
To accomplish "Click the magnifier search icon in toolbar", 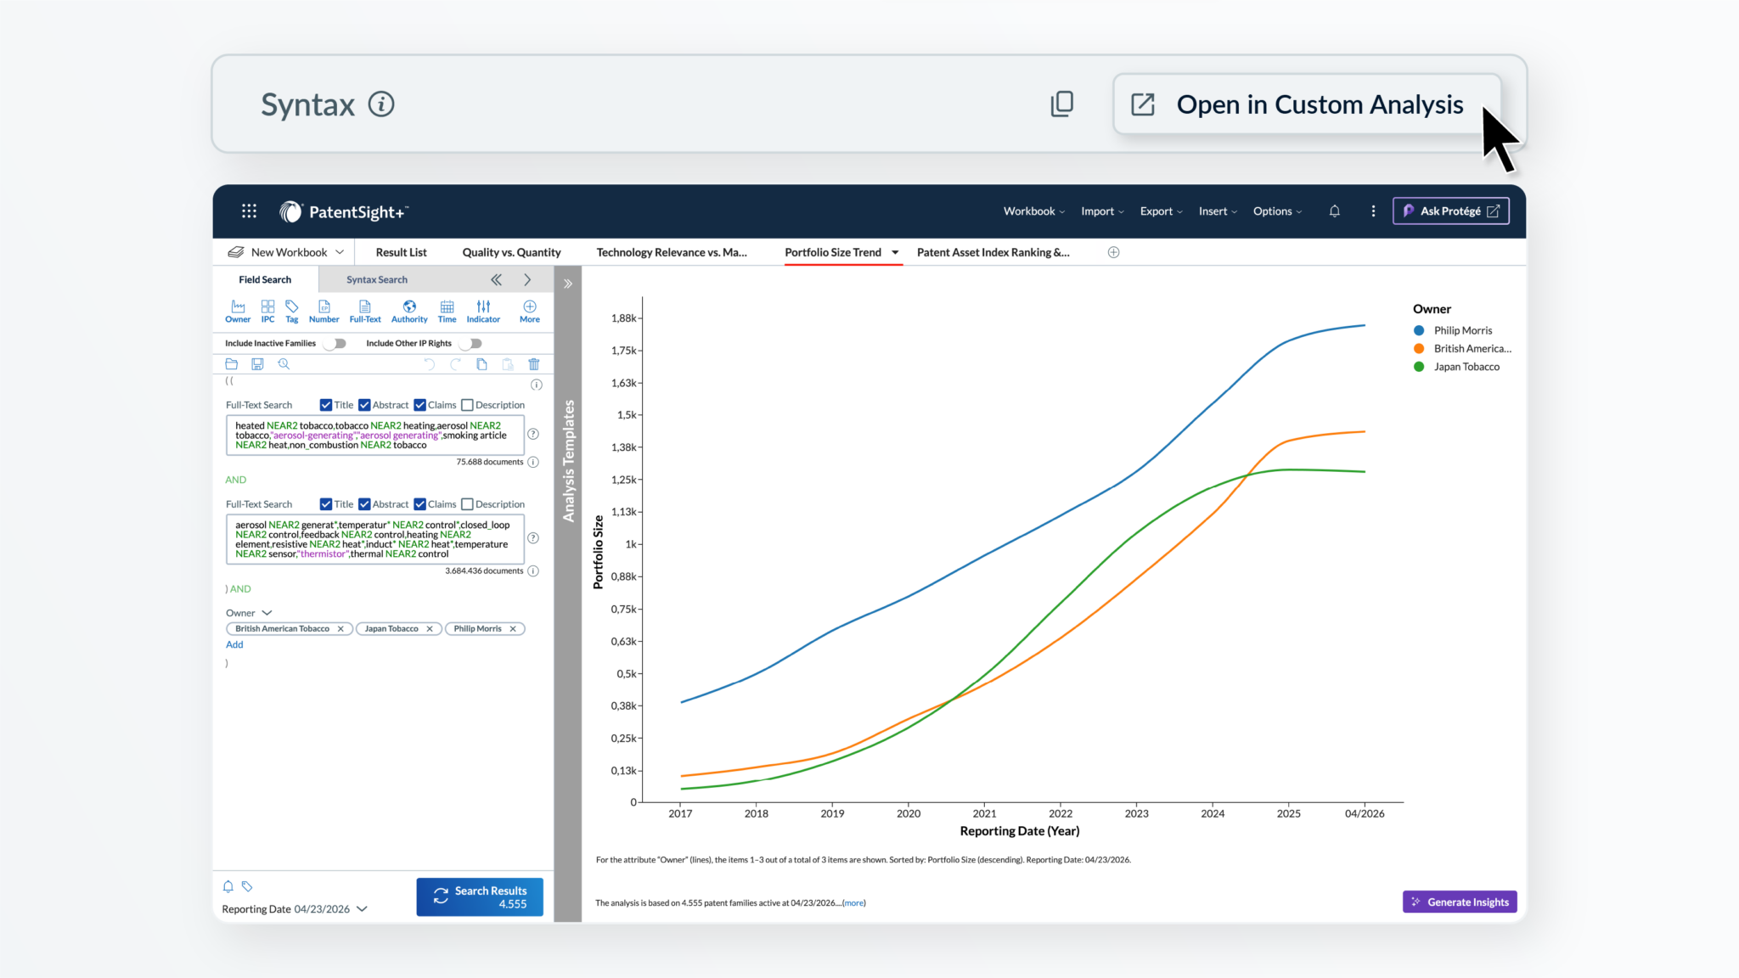I will [x=284, y=364].
